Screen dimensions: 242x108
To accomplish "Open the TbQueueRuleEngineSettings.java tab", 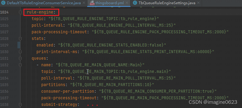I will click(x=167, y=3).
